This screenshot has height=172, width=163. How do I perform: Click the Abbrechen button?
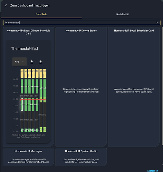click(x=152, y=171)
